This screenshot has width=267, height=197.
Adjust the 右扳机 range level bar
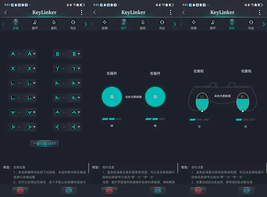click(245, 119)
